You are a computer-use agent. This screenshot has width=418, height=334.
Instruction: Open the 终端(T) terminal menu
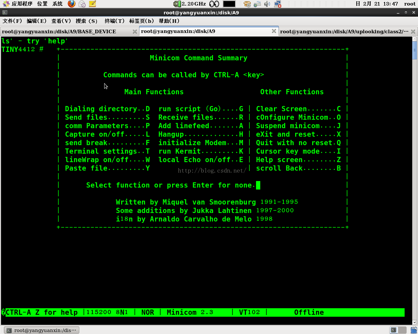[x=114, y=21]
